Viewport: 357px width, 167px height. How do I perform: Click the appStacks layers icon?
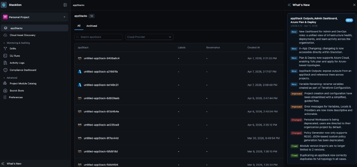coord(6,28)
